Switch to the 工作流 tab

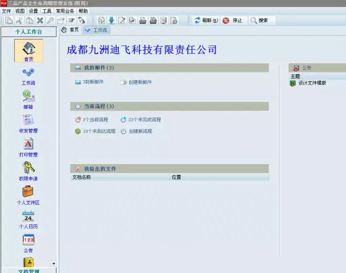pos(96,30)
